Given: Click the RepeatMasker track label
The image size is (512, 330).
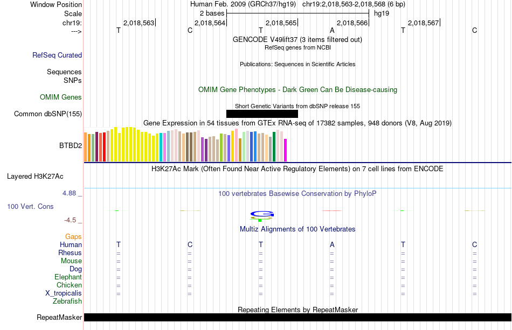Looking at the screenshot, I should click(59, 317).
